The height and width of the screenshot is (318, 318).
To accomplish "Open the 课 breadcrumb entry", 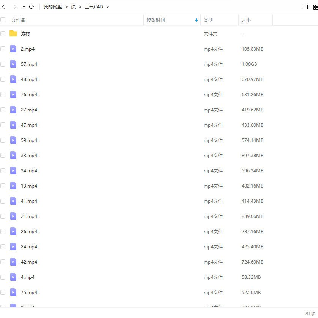I will (x=73, y=6).
